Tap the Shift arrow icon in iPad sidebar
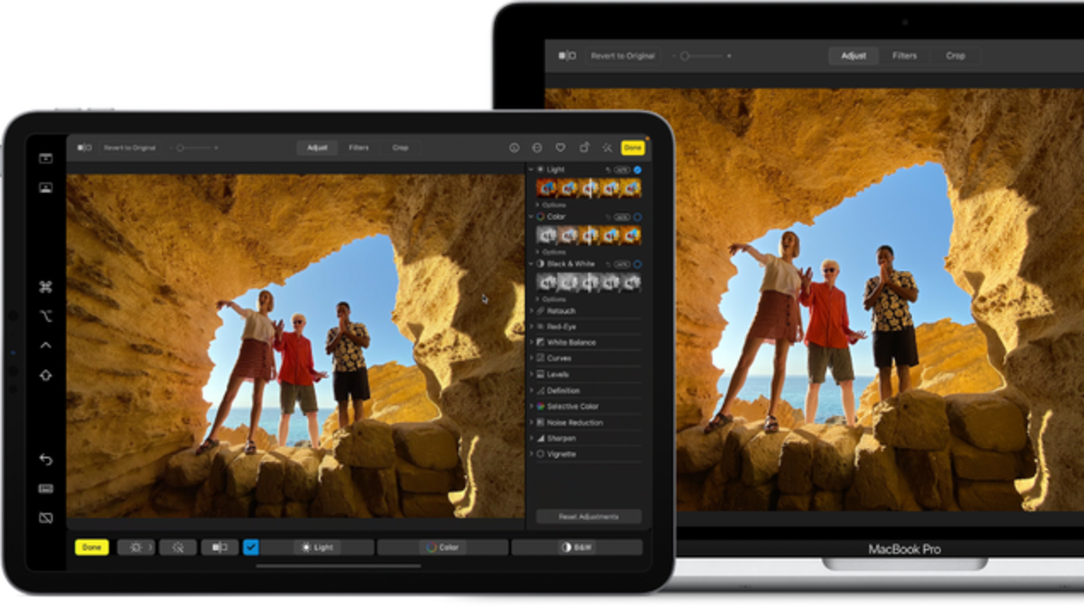The width and height of the screenshot is (1084, 610). pyautogui.click(x=46, y=375)
